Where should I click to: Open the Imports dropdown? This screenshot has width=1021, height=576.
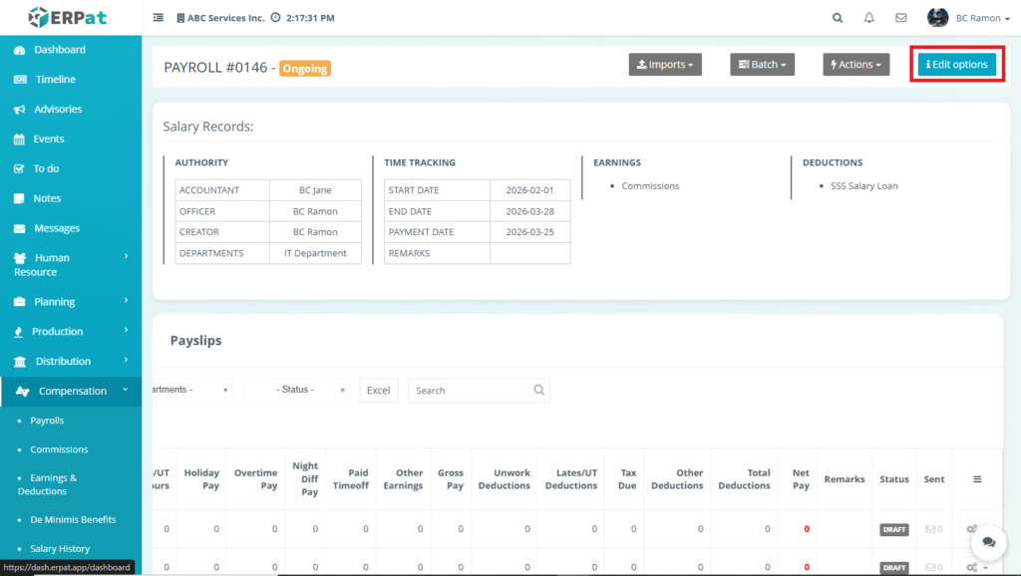point(665,65)
